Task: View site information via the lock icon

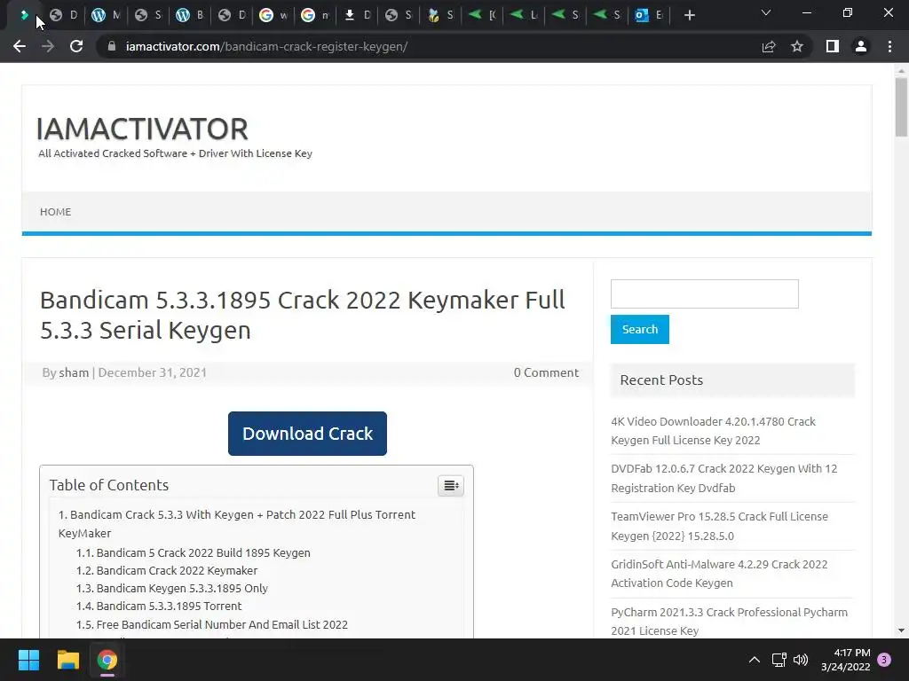Action: (x=112, y=46)
